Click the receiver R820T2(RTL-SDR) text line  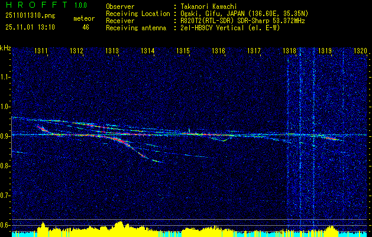pos(242,21)
